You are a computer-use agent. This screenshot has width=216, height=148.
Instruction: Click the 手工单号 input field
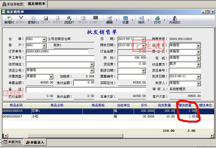57,58
